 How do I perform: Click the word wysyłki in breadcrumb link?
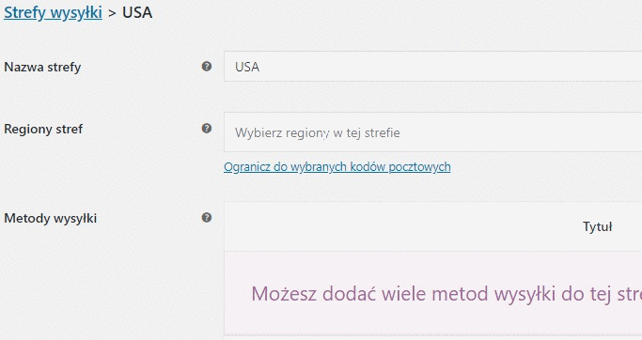tap(77, 13)
